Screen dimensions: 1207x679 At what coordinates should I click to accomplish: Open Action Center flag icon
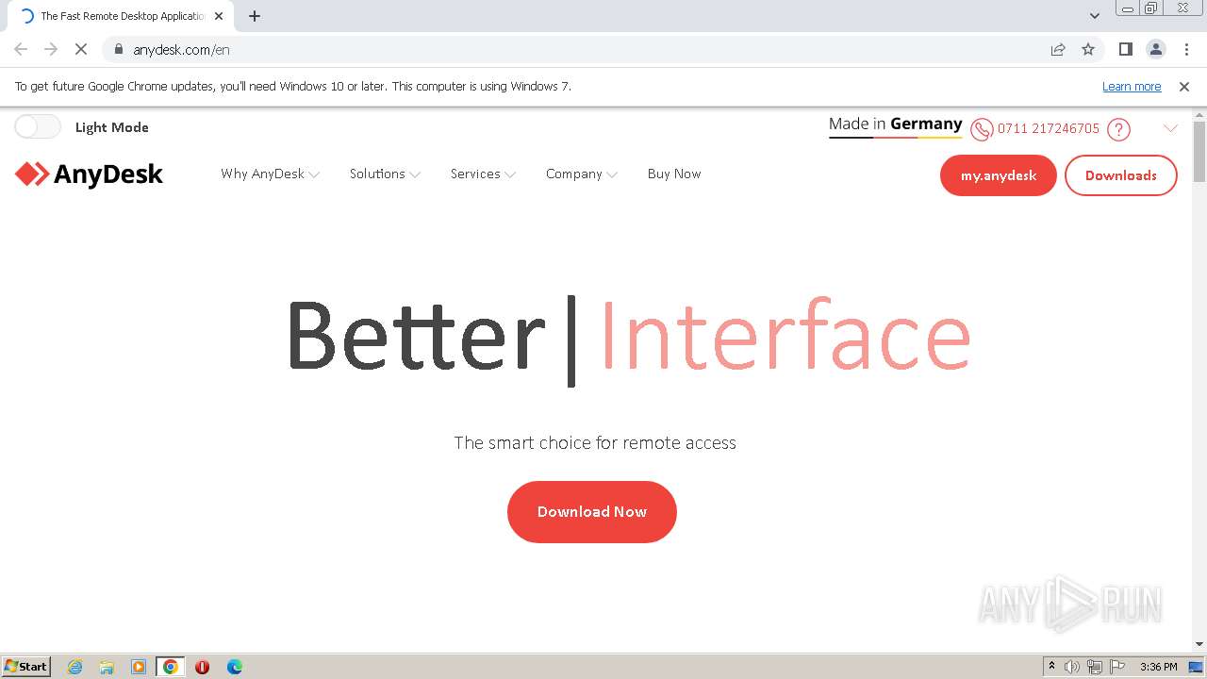pyautogui.click(x=1117, y=667)
